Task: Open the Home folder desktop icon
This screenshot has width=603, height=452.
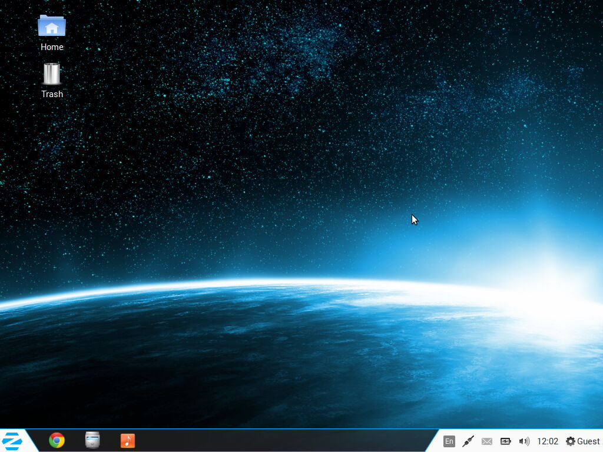Action: coord(52,26)
